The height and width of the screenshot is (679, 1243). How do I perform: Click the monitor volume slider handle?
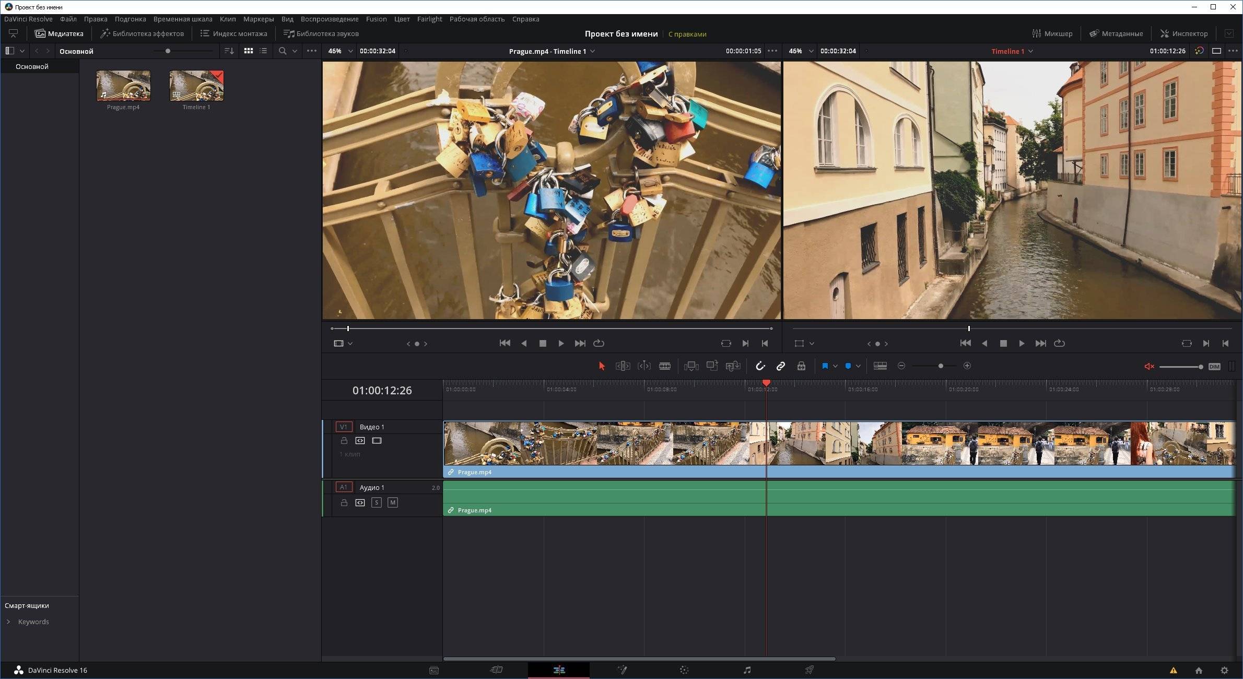coord(1201,367)
